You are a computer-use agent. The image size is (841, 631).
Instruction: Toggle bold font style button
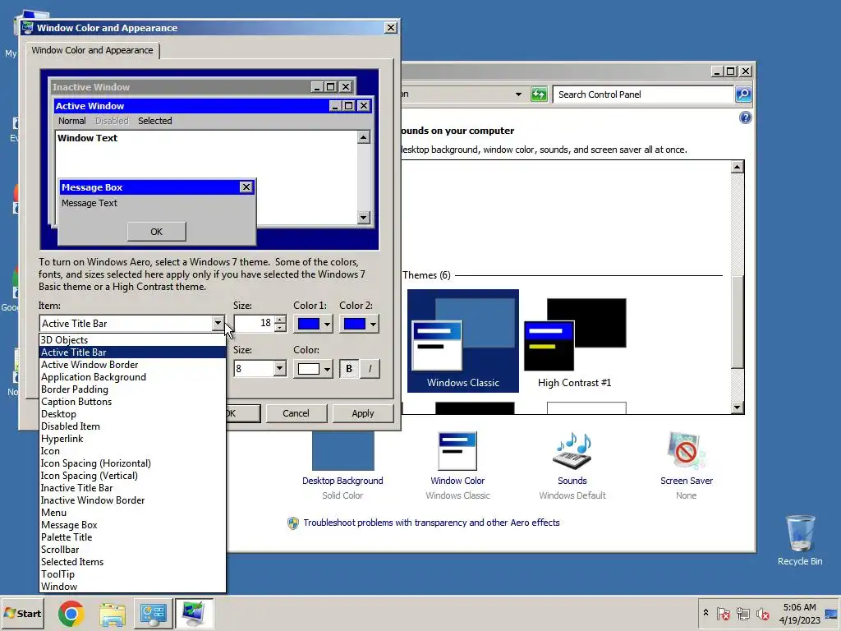click(x=349, y=369)
